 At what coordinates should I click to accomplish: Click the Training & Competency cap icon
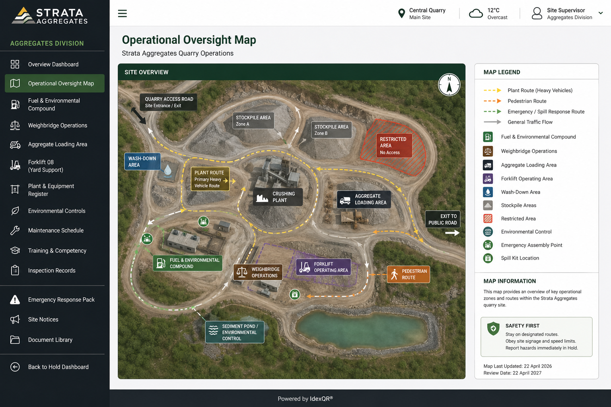coord(15,250)
